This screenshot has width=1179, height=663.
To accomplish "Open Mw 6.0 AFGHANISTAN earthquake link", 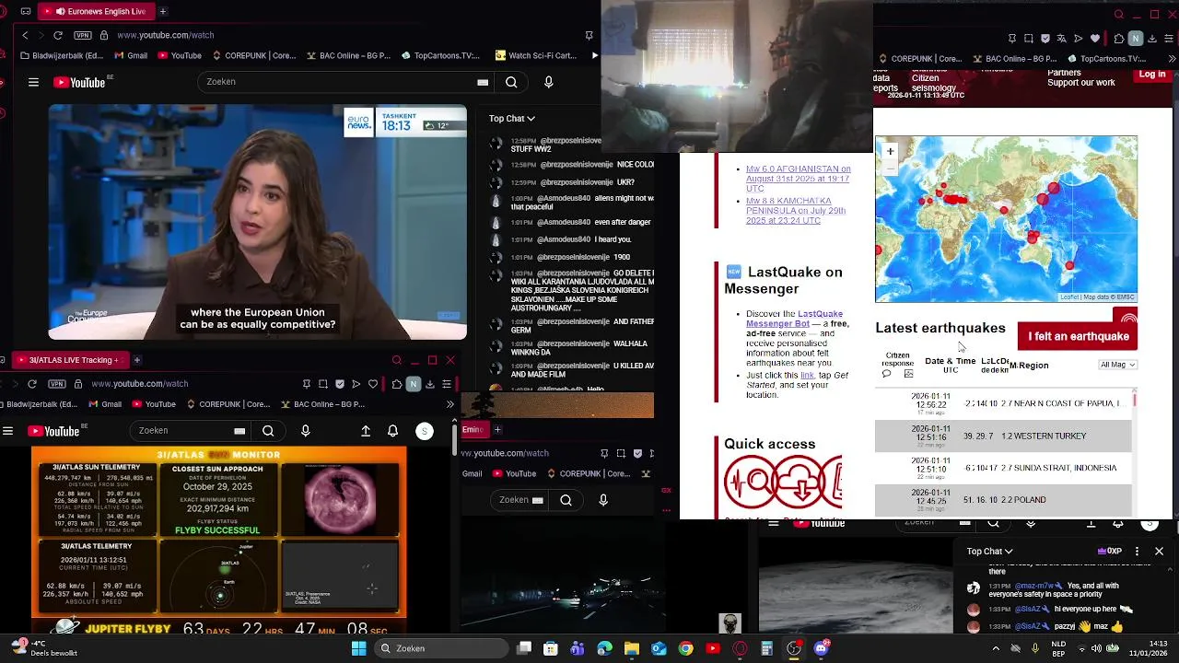I will [798, 179].
